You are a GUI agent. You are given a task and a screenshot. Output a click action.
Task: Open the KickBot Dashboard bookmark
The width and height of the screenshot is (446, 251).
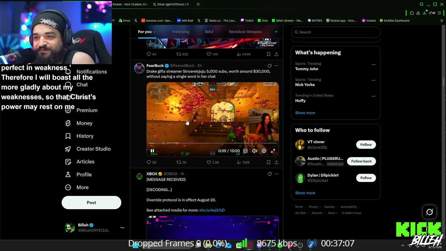394,21
